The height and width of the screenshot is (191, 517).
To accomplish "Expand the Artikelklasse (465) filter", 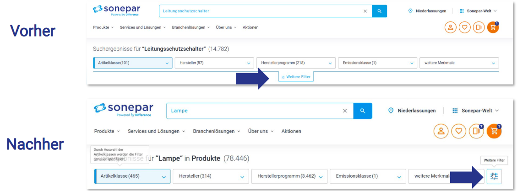I will 132,176.
